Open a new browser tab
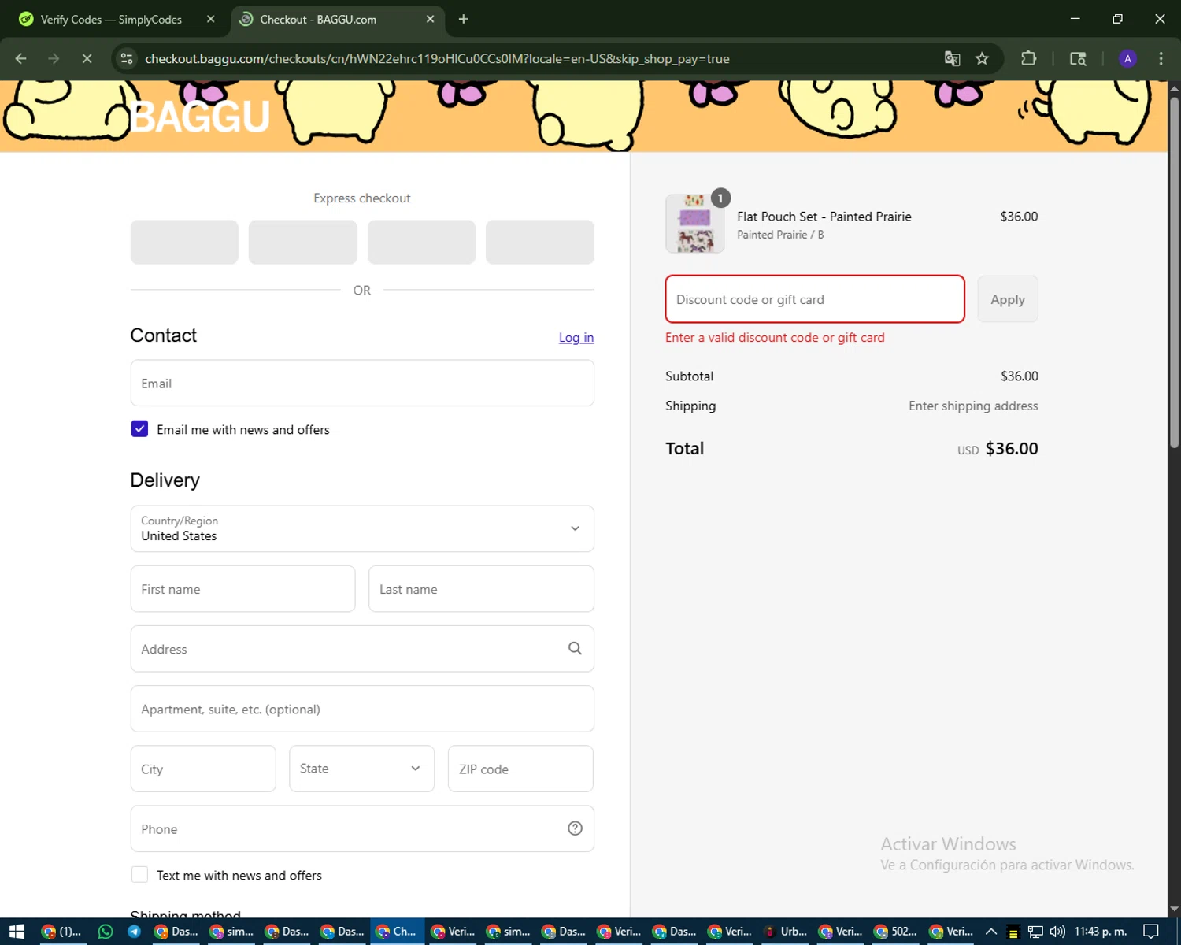 tap(463, 19)
